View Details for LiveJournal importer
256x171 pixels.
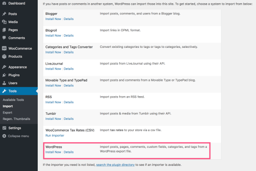pyautogui.click(x=68, y=69)
